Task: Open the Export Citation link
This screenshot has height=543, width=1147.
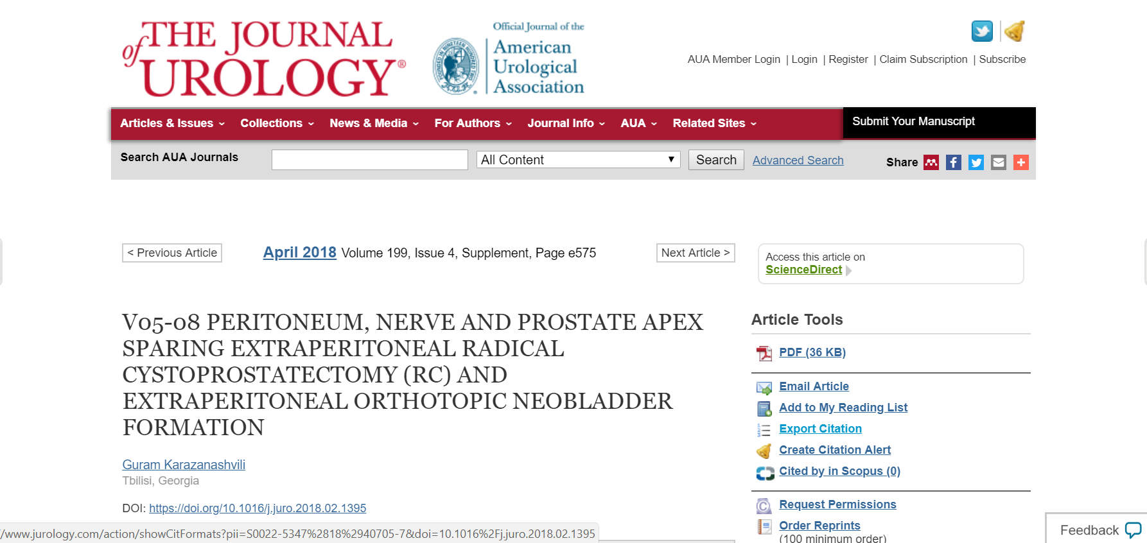Action: pos(820,429)
